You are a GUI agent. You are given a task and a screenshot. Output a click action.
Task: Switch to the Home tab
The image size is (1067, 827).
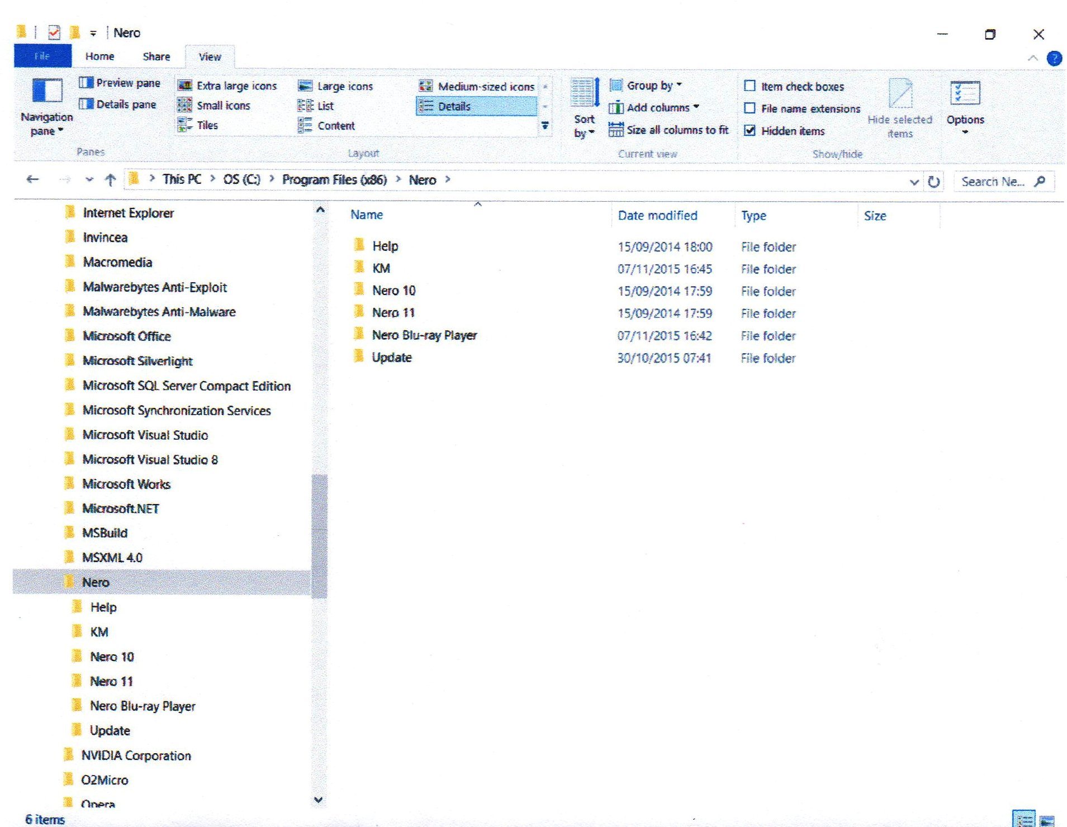[99, 56]
